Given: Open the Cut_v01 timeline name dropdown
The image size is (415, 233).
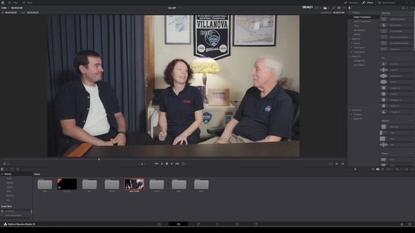Looking at the screenshot, I should coord(174,8).
